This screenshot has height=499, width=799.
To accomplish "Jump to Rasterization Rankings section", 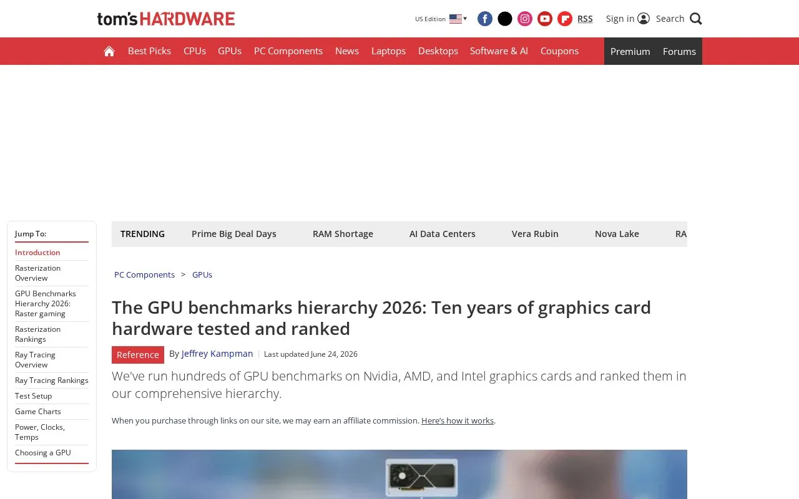I will [38, 334].
